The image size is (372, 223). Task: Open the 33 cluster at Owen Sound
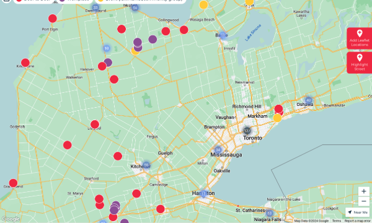(x=95, y=7)
